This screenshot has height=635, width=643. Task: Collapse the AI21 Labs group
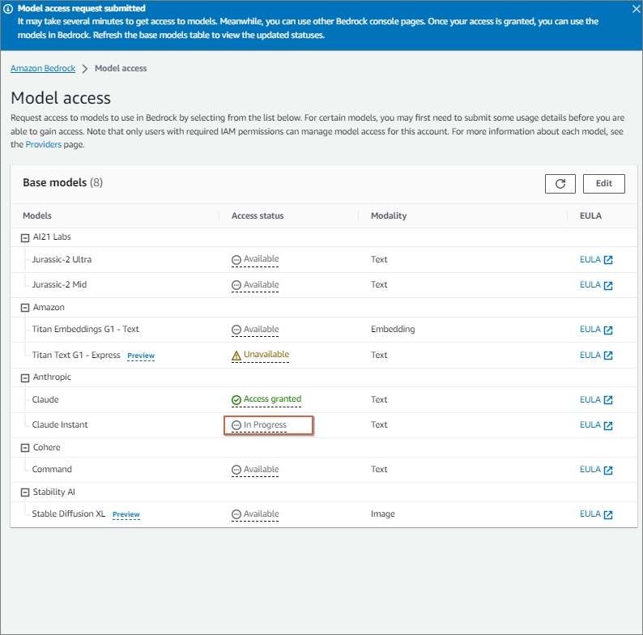(25, 237)
